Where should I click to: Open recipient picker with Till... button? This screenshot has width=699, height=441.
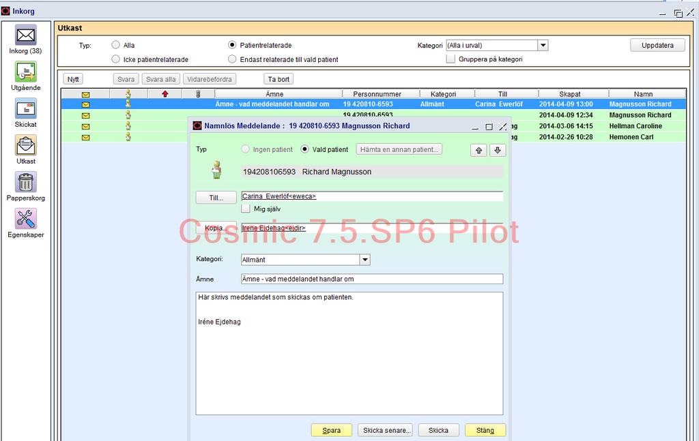pyautogui.click(x=216, y=198)
